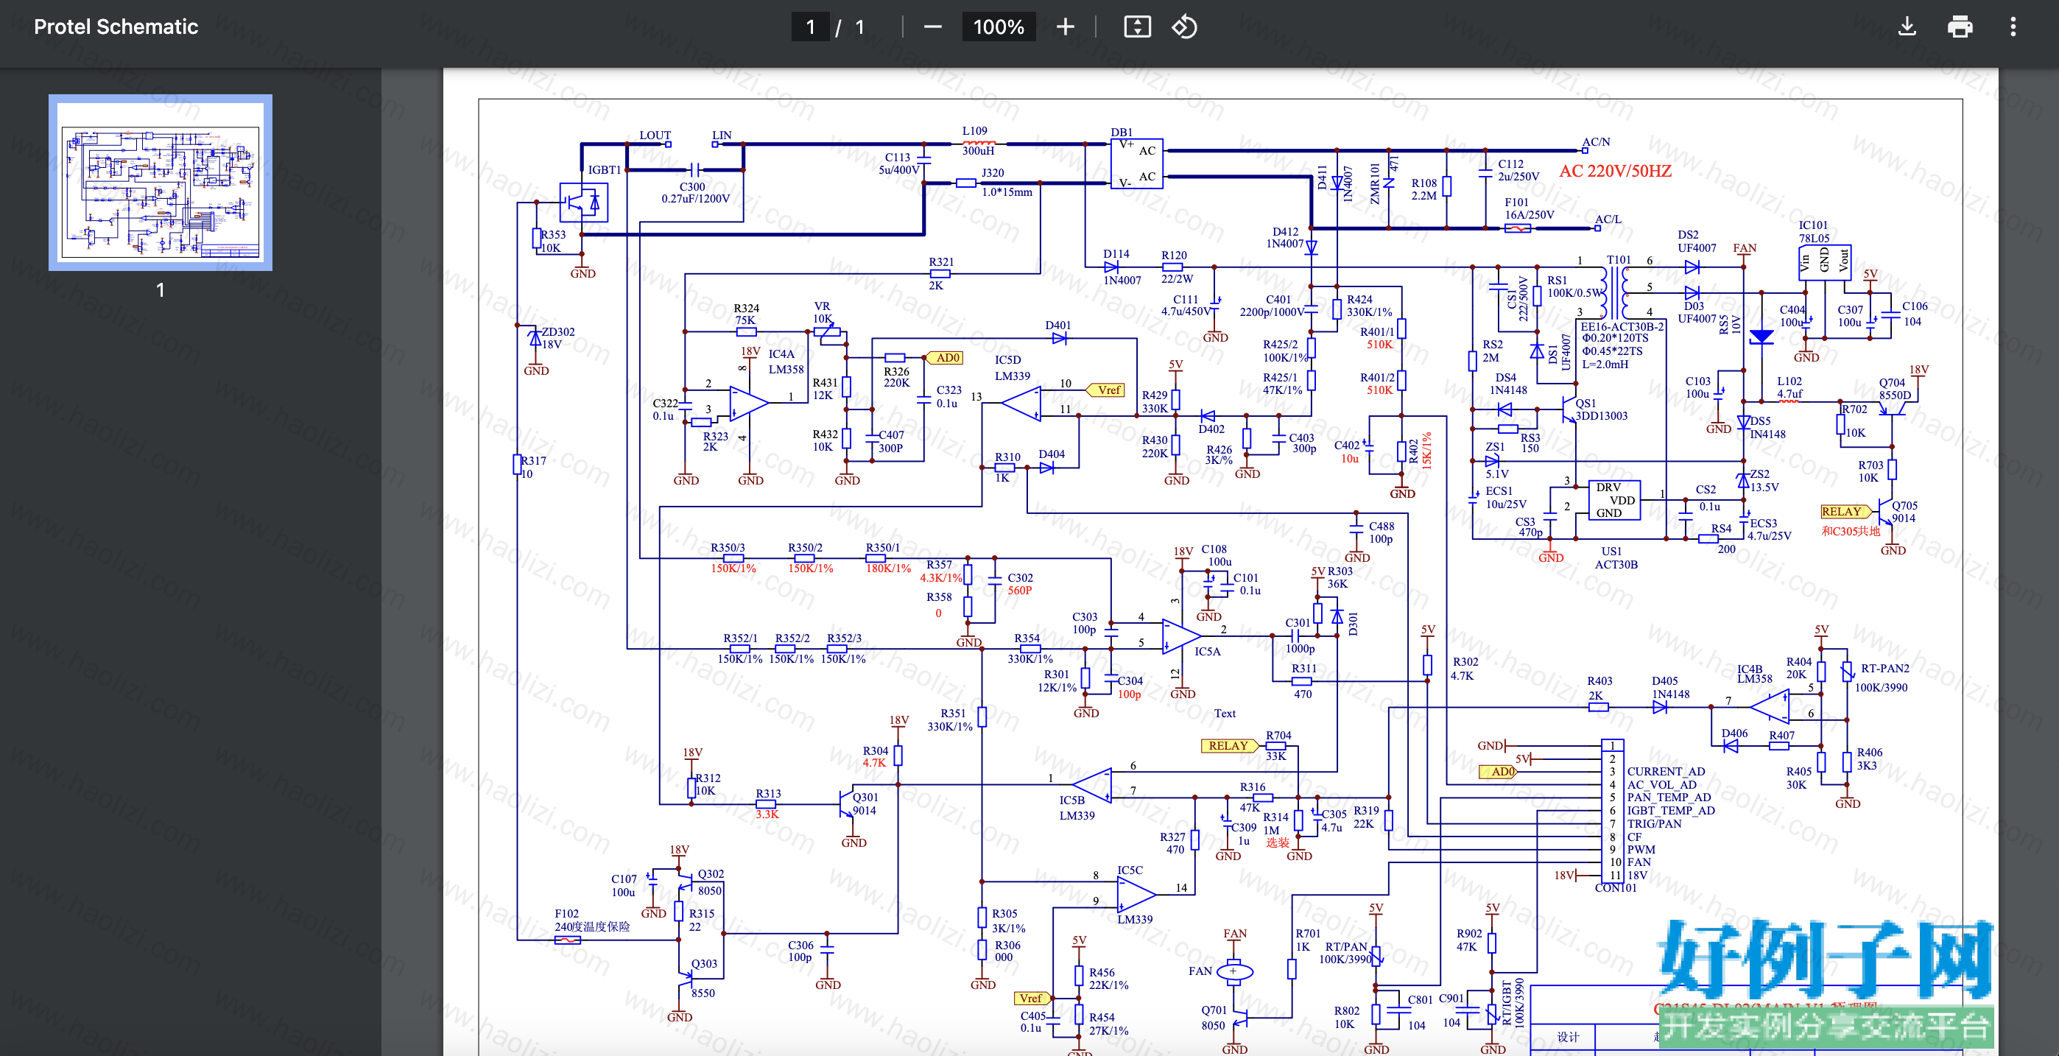Screen dimensions: 2059x1056
Task: Click the R317 resistor label
Action: tap(533, 461)
